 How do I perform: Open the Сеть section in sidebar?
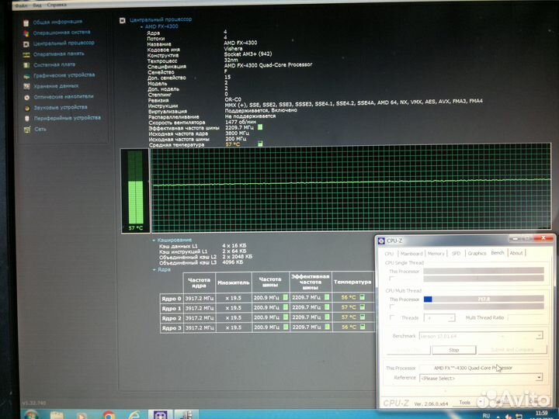point(40,130)
